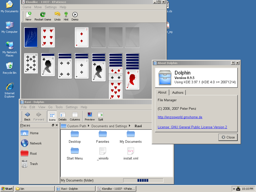Viewport: 256px width, 192px height.
Task: Select the Start Menu folder
Action: pos(74,154)
